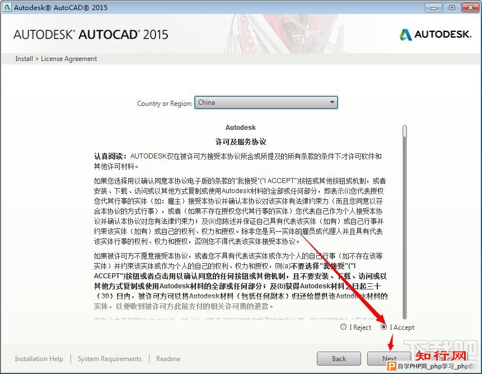
Task: Close the AutoCAD 2015 installer window
Action: click(470, 8)
